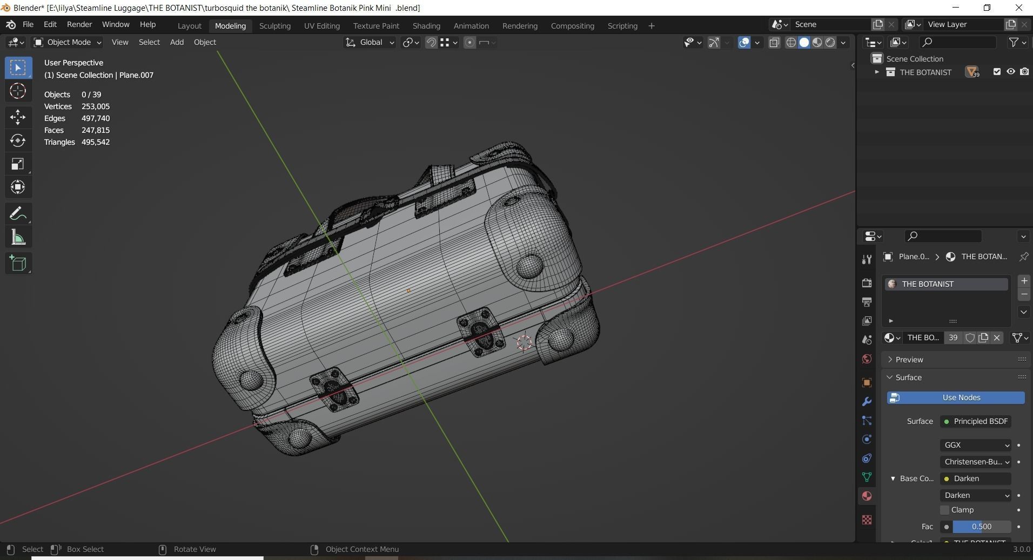The height and width of the screenshot is (560, 1033).
Task: Remove the selected material slot
Action: 1024,294
